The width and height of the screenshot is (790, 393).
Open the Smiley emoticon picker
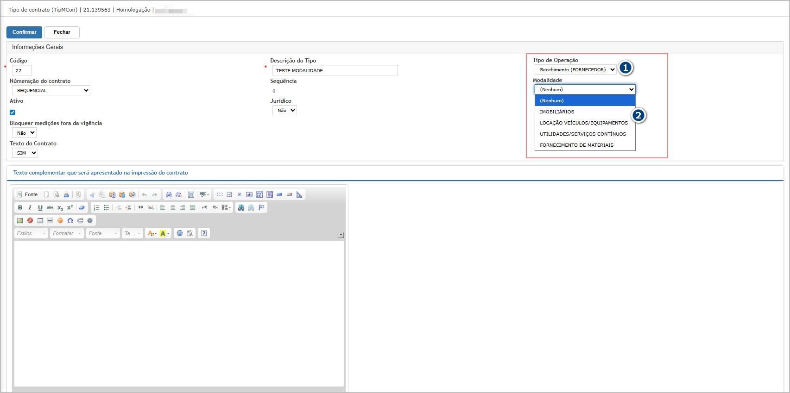(x=60, y=220)
